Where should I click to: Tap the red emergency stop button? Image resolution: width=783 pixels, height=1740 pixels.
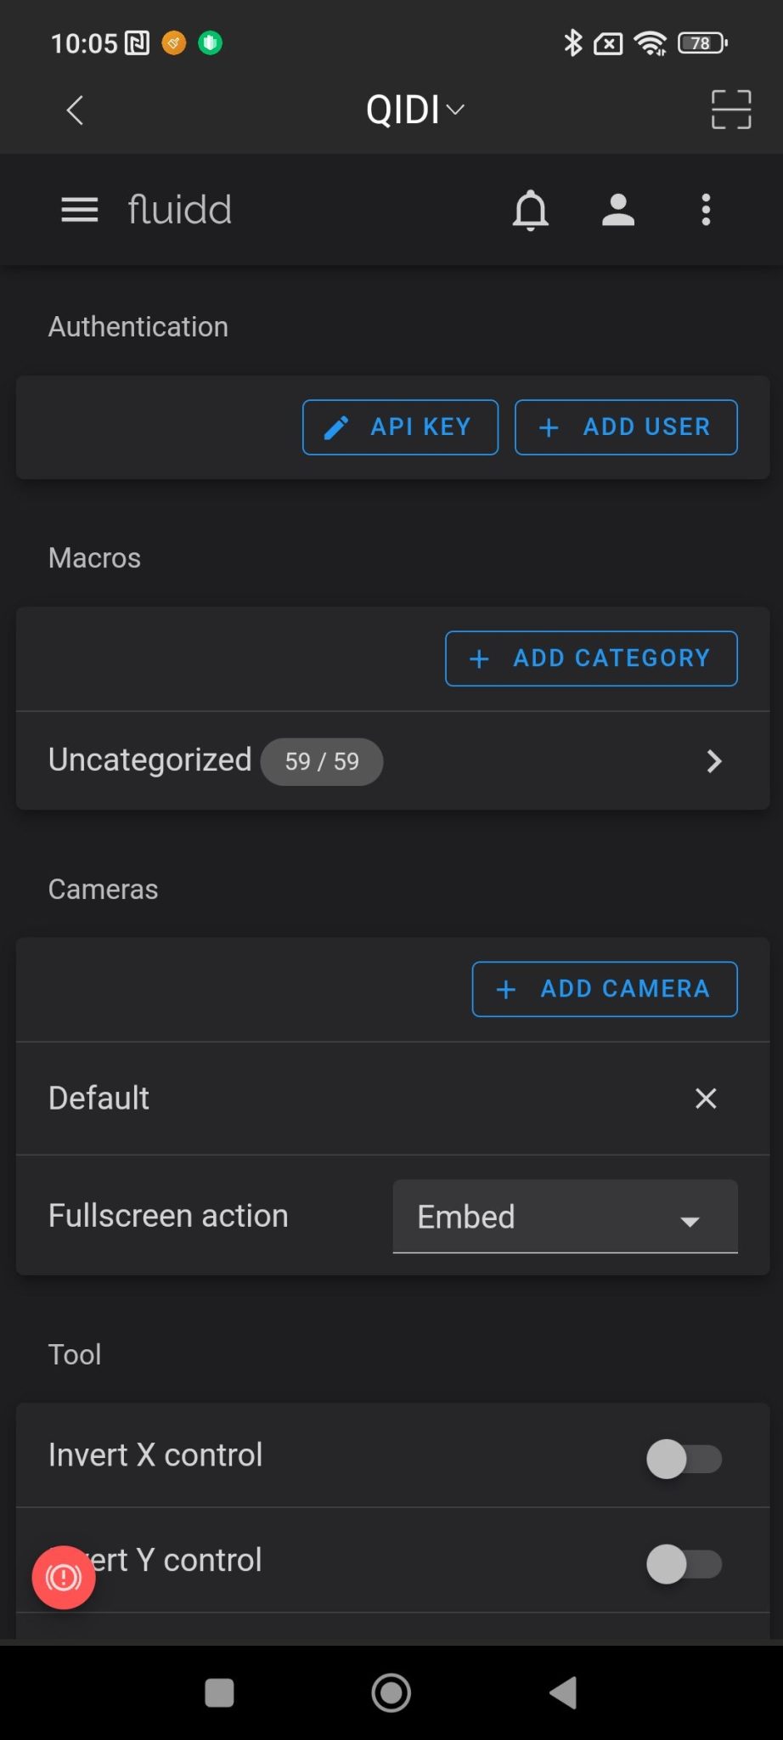coord(64,1577)
